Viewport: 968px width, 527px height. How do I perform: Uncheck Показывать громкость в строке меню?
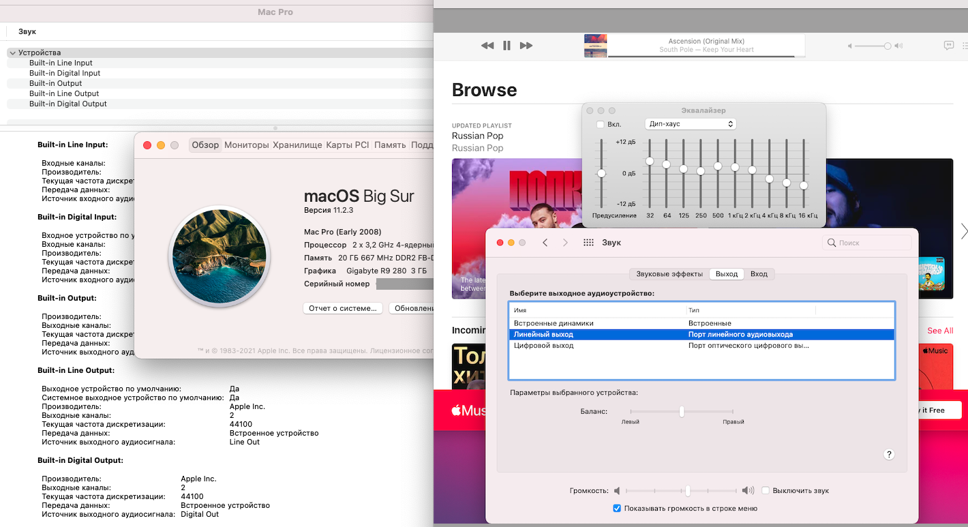coord(617,509)
